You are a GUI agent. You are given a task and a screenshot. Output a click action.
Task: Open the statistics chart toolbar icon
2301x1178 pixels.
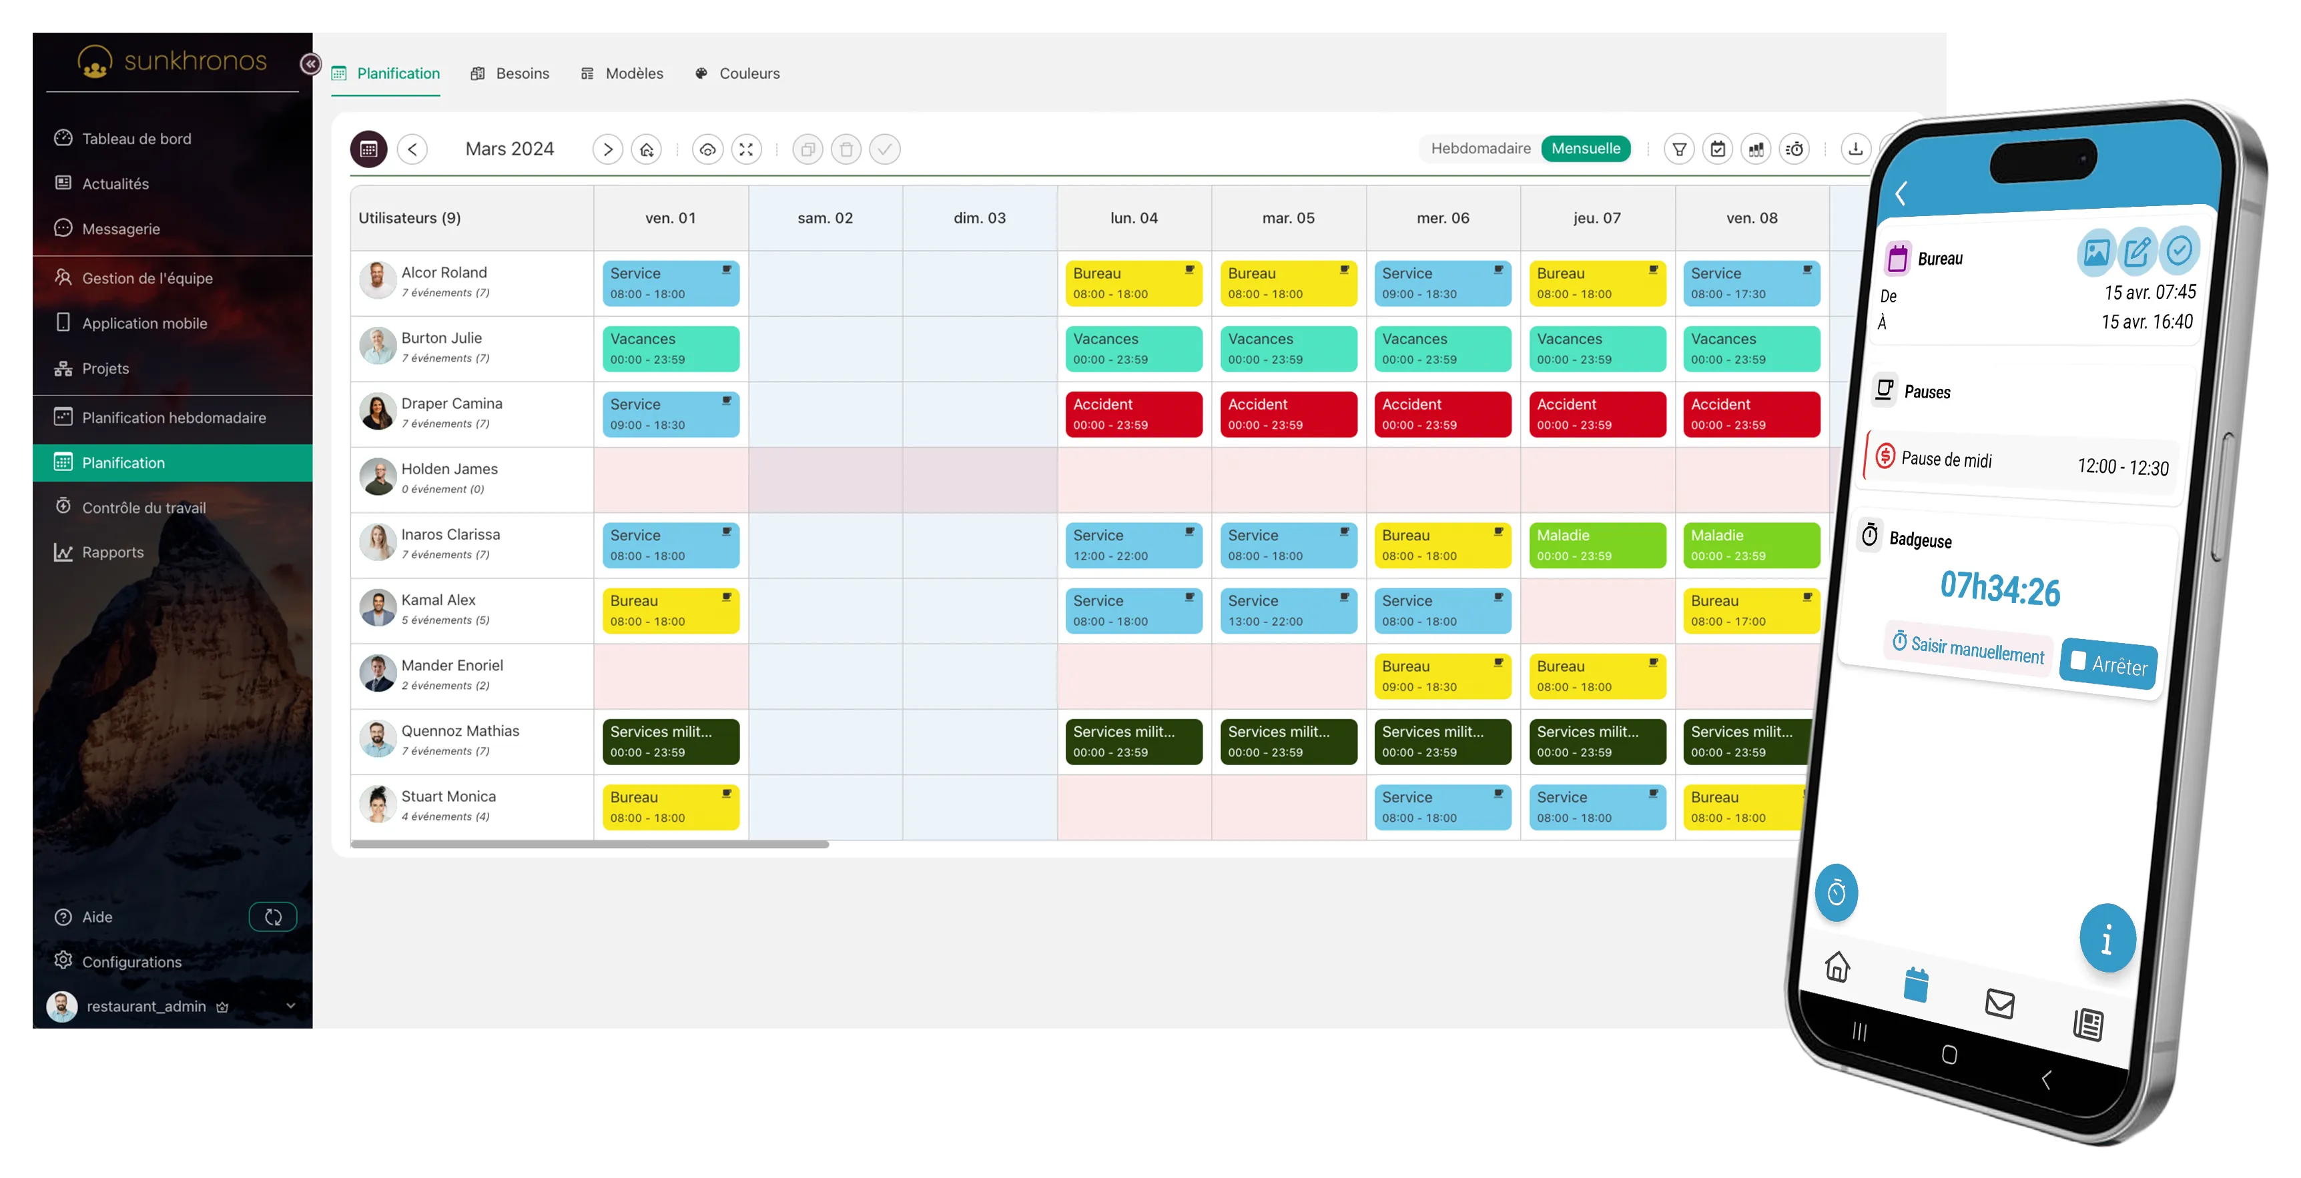1756,149
